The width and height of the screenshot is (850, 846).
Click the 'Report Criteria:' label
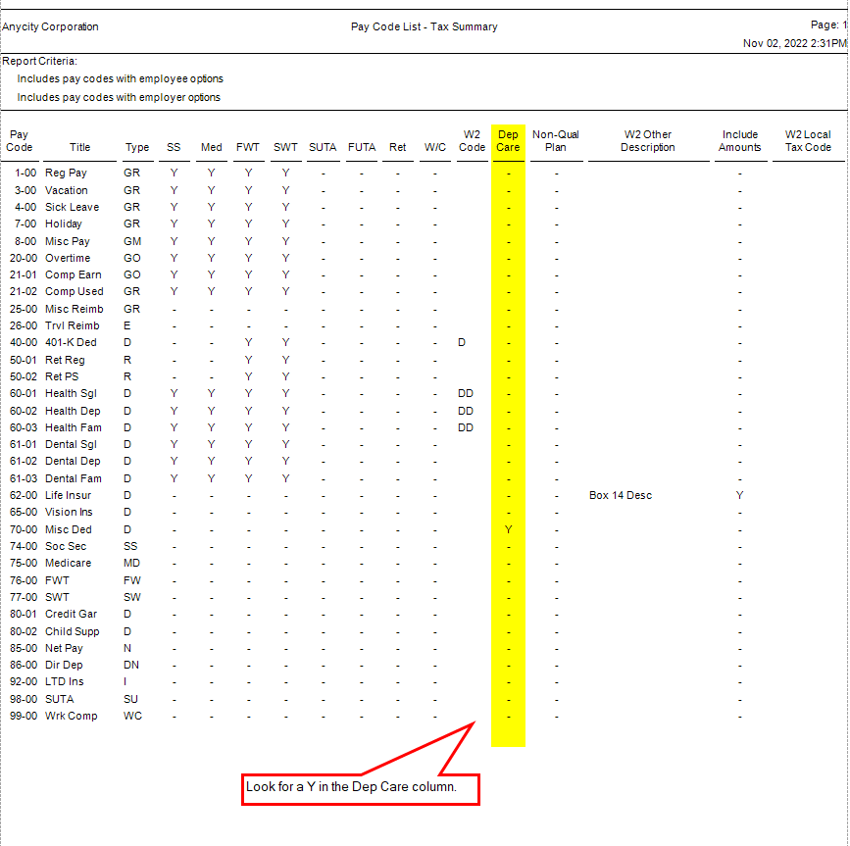click(x=39, y=61)
